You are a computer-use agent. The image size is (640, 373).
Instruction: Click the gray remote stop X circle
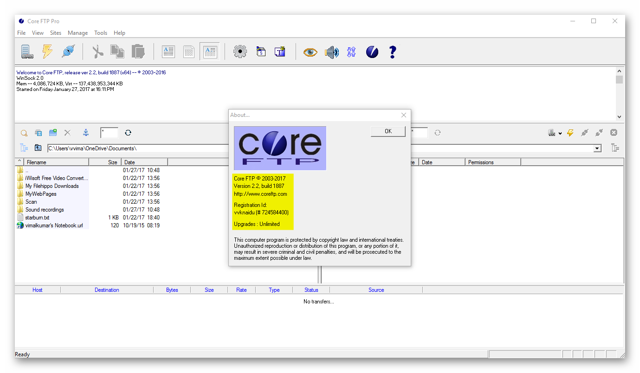coord(614,133)
